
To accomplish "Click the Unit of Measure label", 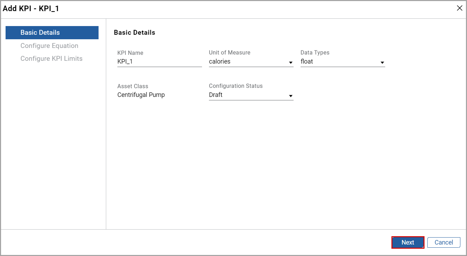I will pyautogui.click(x=229, y=52).
